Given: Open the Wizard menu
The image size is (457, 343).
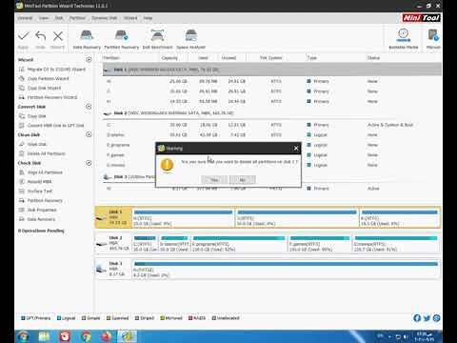Looking at the screenshot, I should point(130,18).
